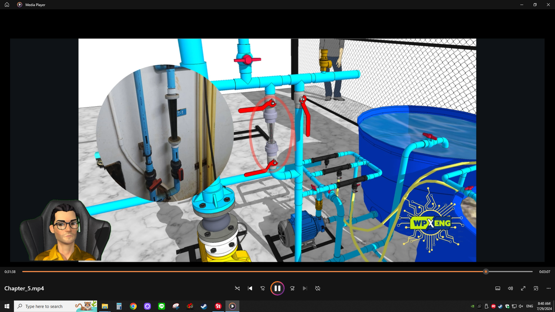Viewport: 555px width, 312px height.
Task: Switch to mini player view
Action: click(x=536, y=288)
